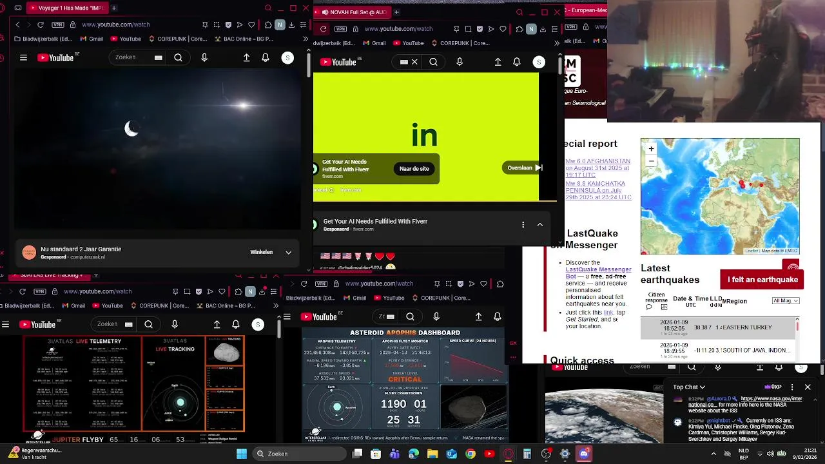Open extensions cube in Voyager window
825x464 pixels.
click(x=268, y=24)
